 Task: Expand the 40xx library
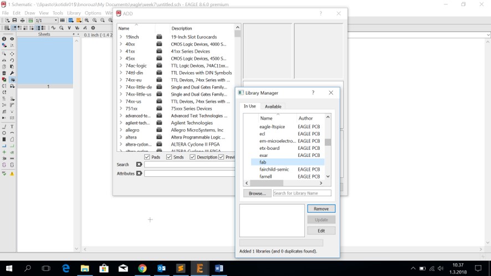121,44
